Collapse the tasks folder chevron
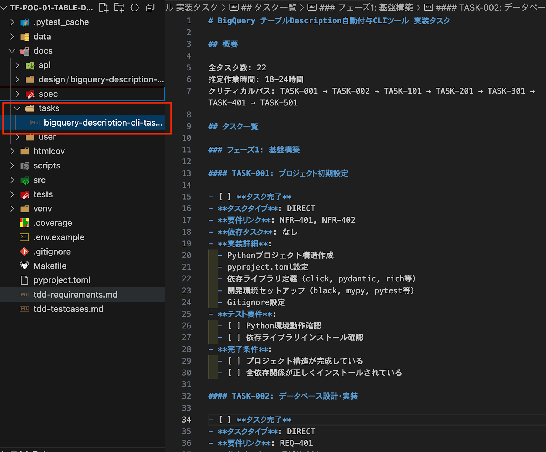The height and width of the screenshot is (452, 546). (17, 108)
